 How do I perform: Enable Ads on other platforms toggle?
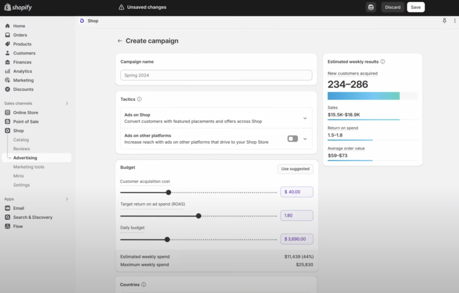click(x=293, y=139)
